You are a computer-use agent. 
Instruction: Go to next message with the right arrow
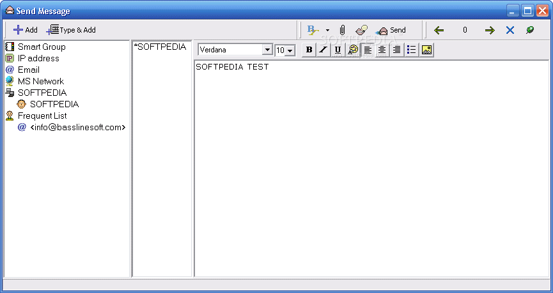click(x=490, y=30)
